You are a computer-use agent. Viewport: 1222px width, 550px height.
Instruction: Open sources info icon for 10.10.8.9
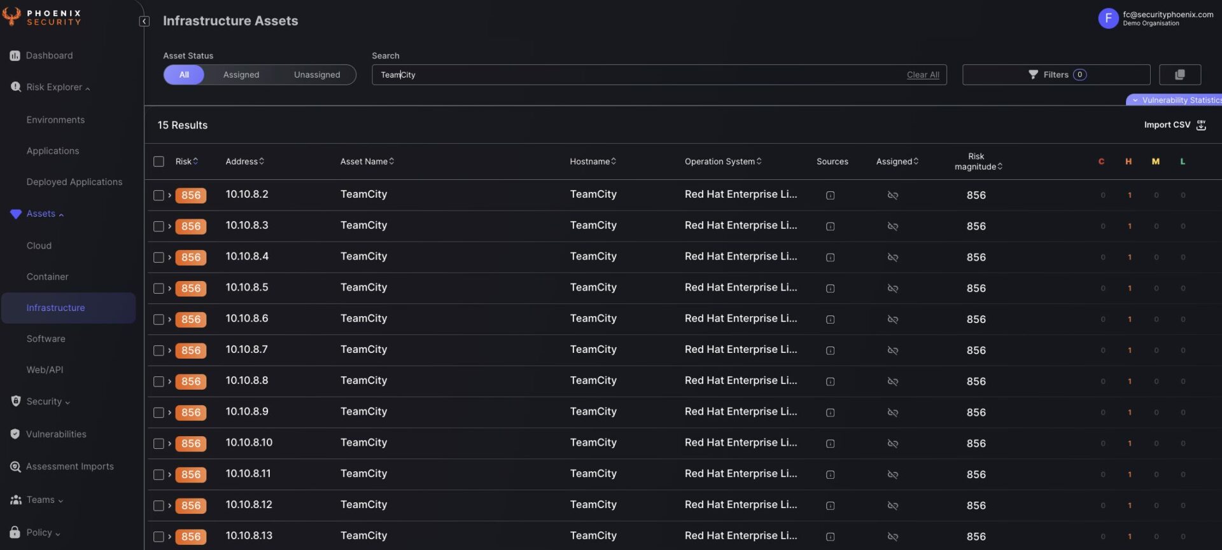(x=830, y=413)
